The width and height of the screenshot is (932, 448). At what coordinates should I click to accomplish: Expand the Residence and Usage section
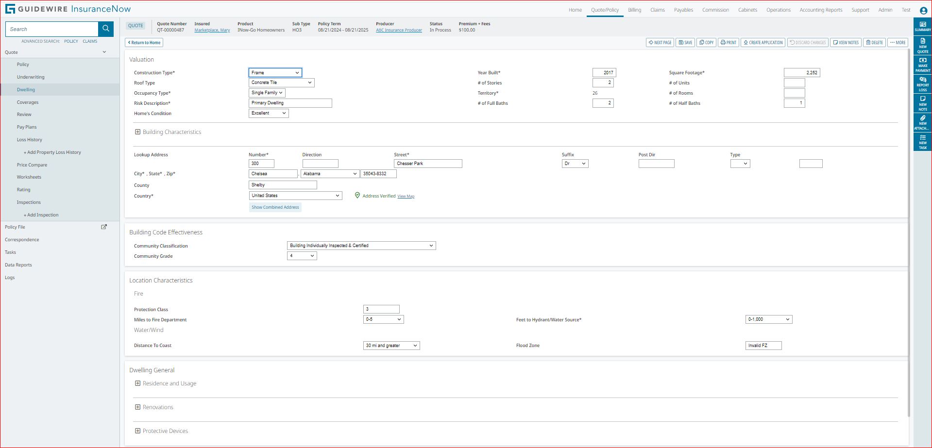[138, 383]
